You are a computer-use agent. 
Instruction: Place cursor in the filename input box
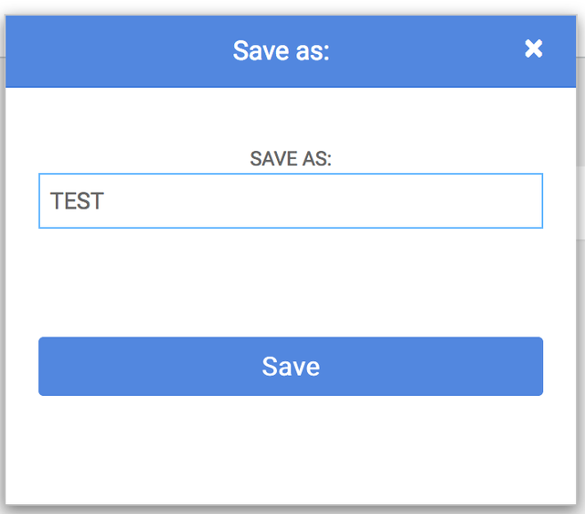click(291, 201)
